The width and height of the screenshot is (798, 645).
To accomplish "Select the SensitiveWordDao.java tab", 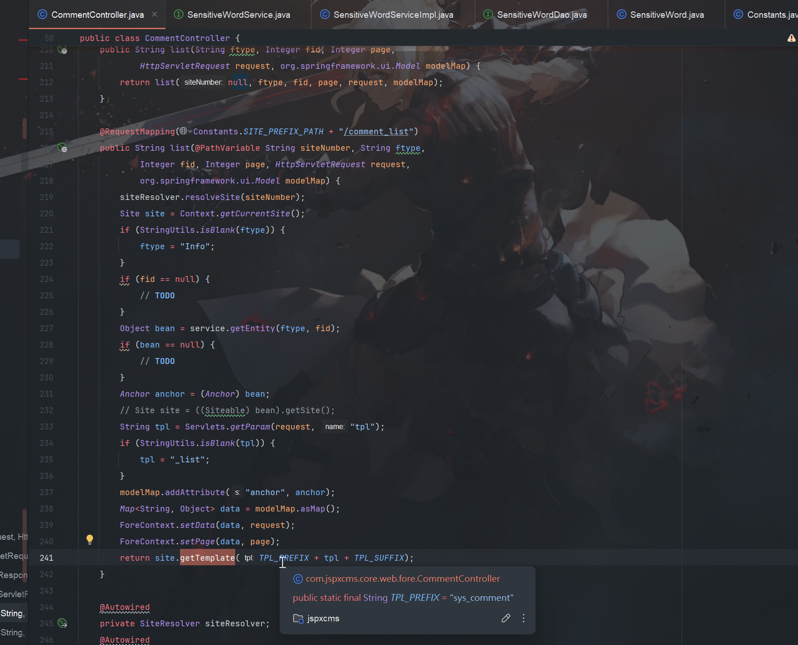I will pos(541,15).
